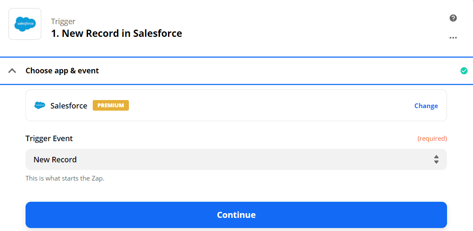Collapse the Choose app & event chevron
This screenshot has width=473, height=231.
tap(12, 71)
